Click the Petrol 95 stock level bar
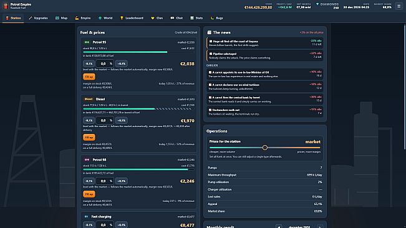 [x=138, y=52]
